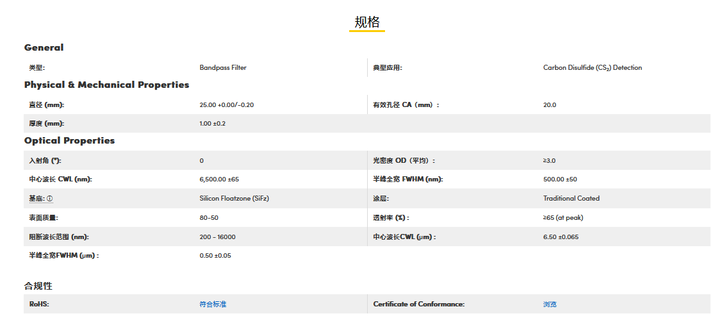Click the Physical & Mechanical Properties heading

coord(106,85)
